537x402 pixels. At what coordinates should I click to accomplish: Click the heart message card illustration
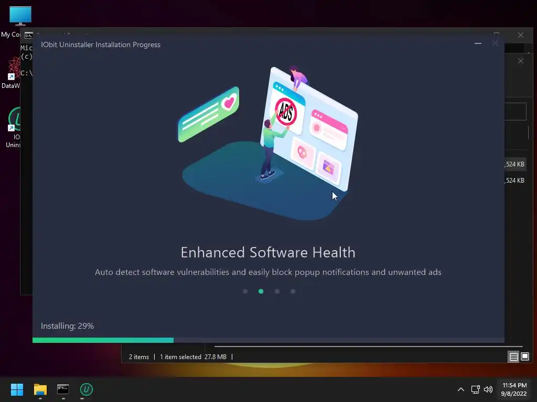(x=209, y=115)
